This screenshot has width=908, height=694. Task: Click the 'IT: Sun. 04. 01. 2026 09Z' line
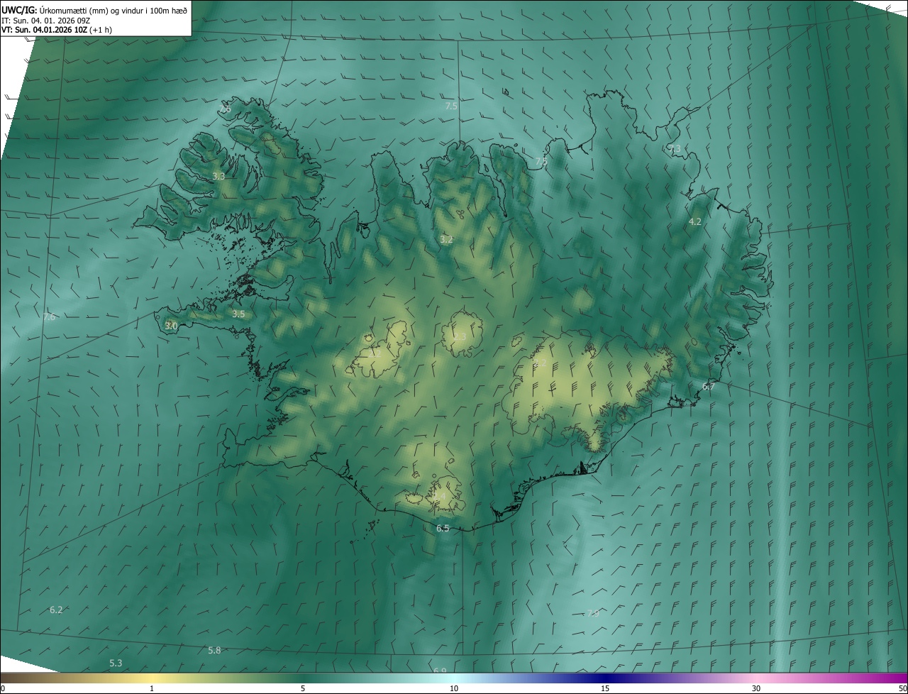(45, 20)
